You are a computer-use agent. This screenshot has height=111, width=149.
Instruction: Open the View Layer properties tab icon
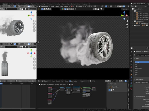pos(131,61)
